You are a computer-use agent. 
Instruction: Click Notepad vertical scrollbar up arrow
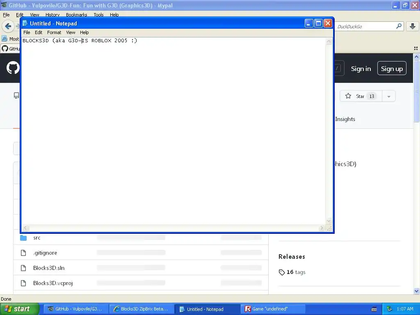tap(329, 41)
